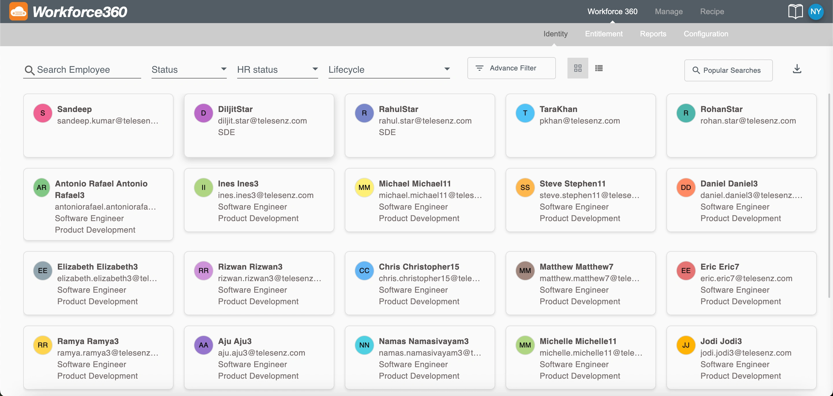
Task: Click the Popular Searches button
Action: click(728, 70)
